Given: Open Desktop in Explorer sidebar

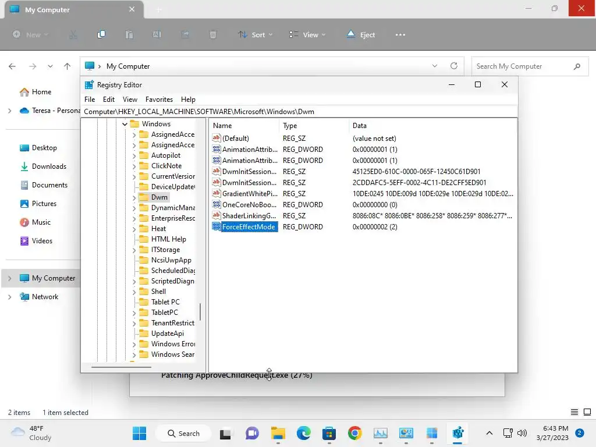Looking at the screenshot, I should (x=44, y=147).
